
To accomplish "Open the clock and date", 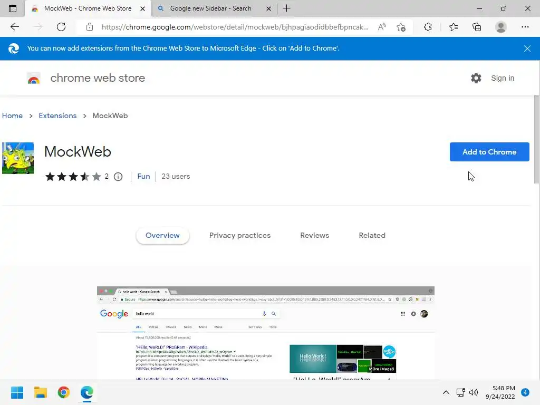I will (x=500, y=392).
